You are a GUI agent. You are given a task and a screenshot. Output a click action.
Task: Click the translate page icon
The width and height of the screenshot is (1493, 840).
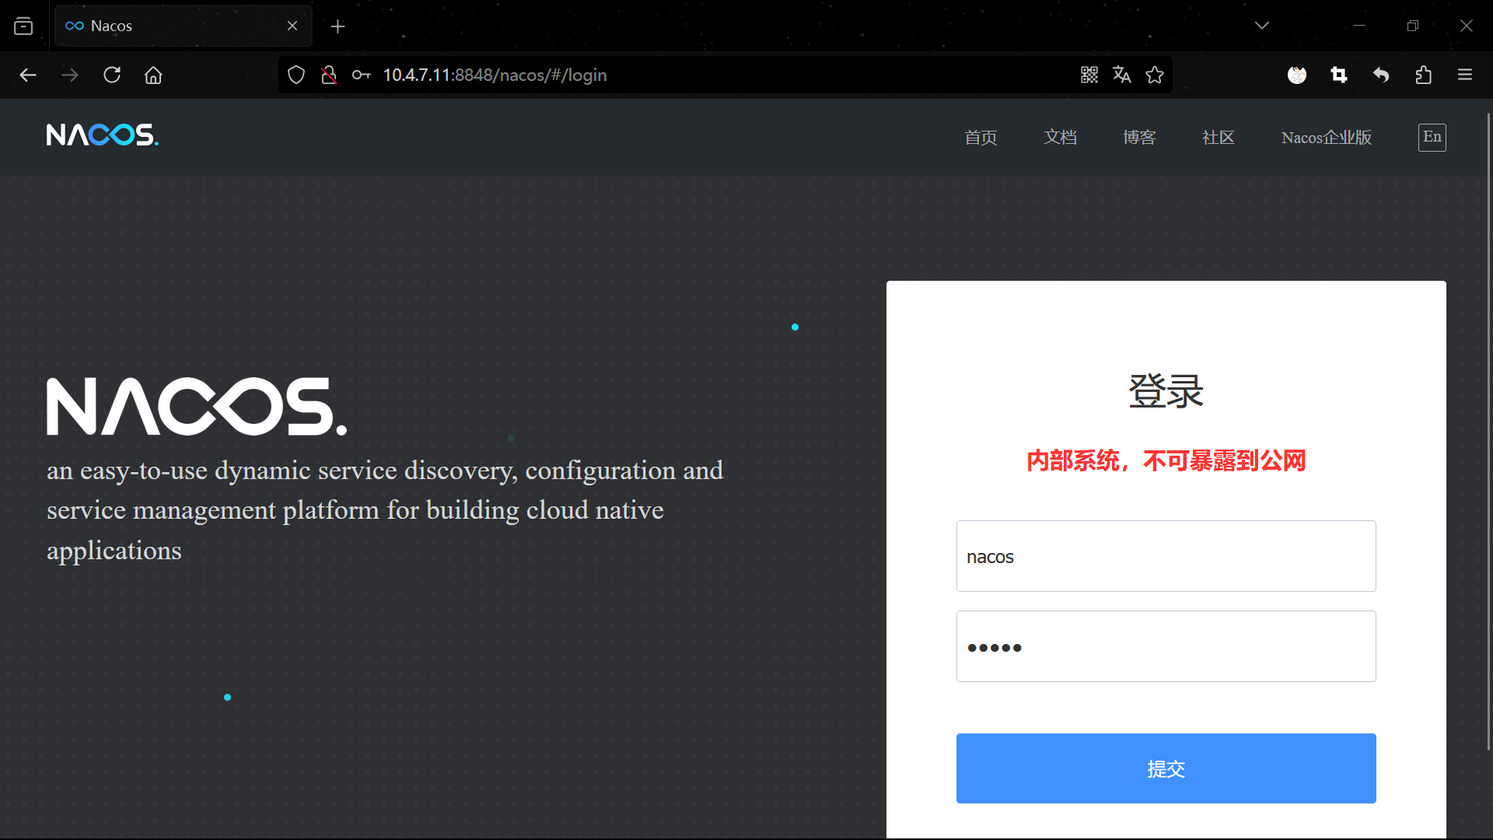tap(1121, 75)
